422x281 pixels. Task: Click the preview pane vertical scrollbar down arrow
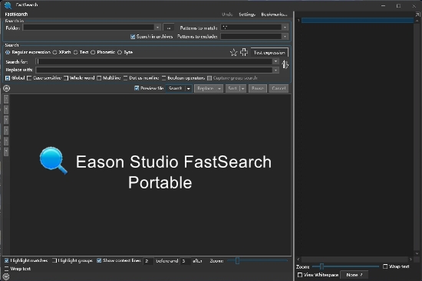pos(417,253)
